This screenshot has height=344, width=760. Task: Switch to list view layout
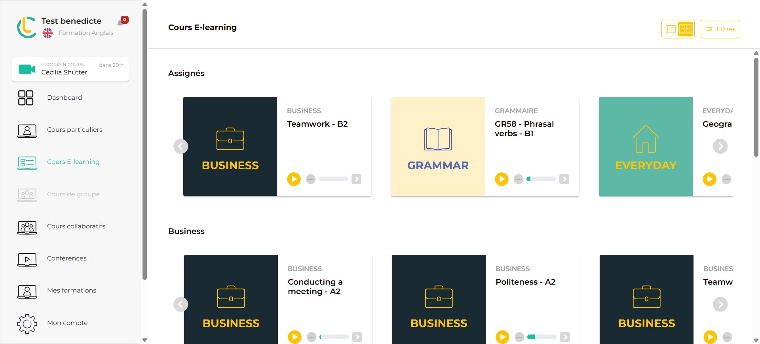tap(671, 29)
